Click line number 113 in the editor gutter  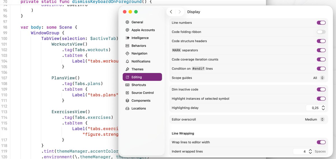tap(4, 112)
